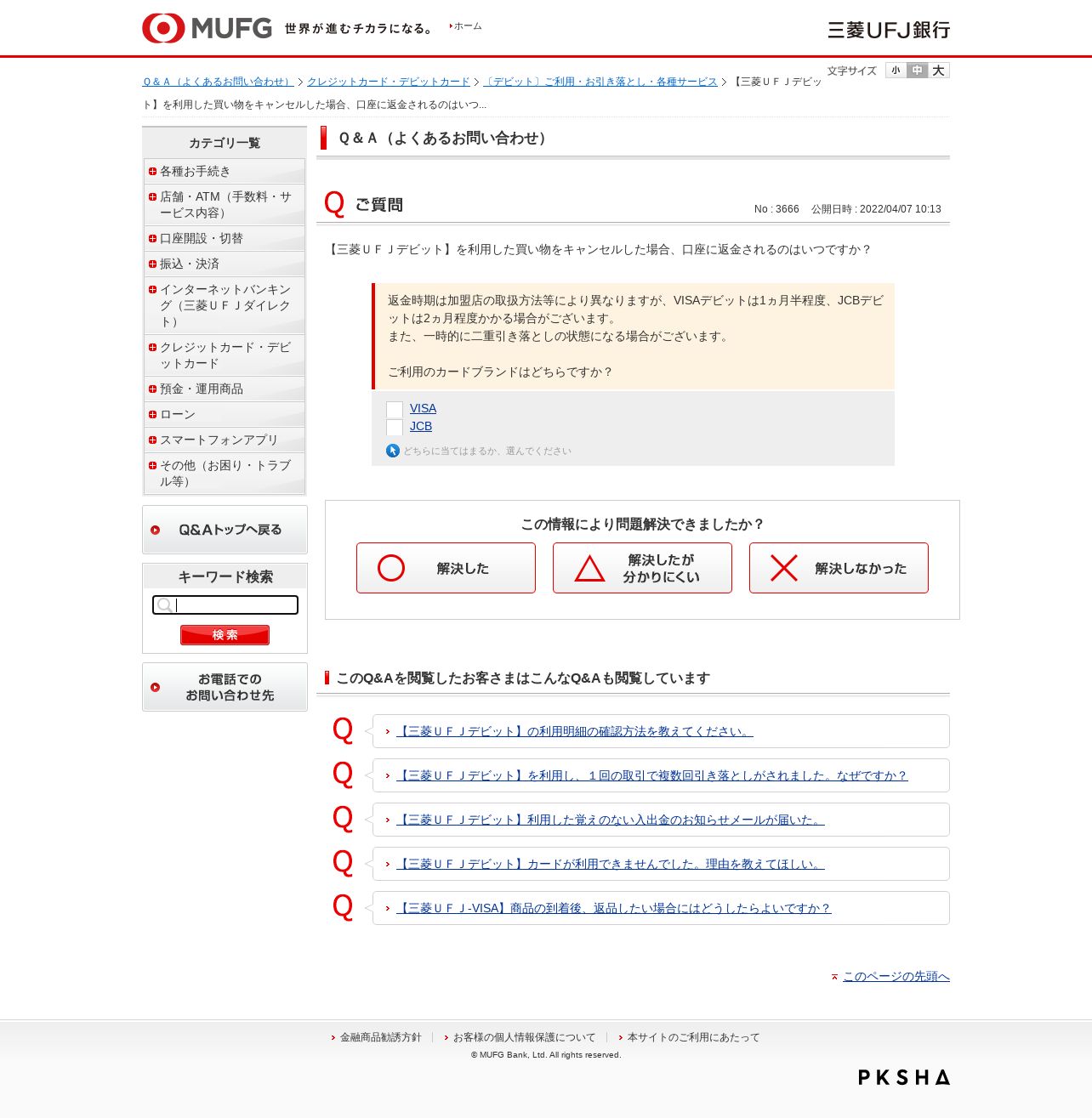The height and width of the screenshot is (1118, 1092).
Task: Open breadcrumb Q&A(よくあるお問い合わせ)
Action: click(x=218, y=82)
